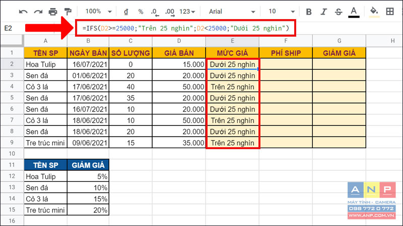
Task: Click 'Cỏ 3 lá' in row 7
Action: [x=45, y=120]
